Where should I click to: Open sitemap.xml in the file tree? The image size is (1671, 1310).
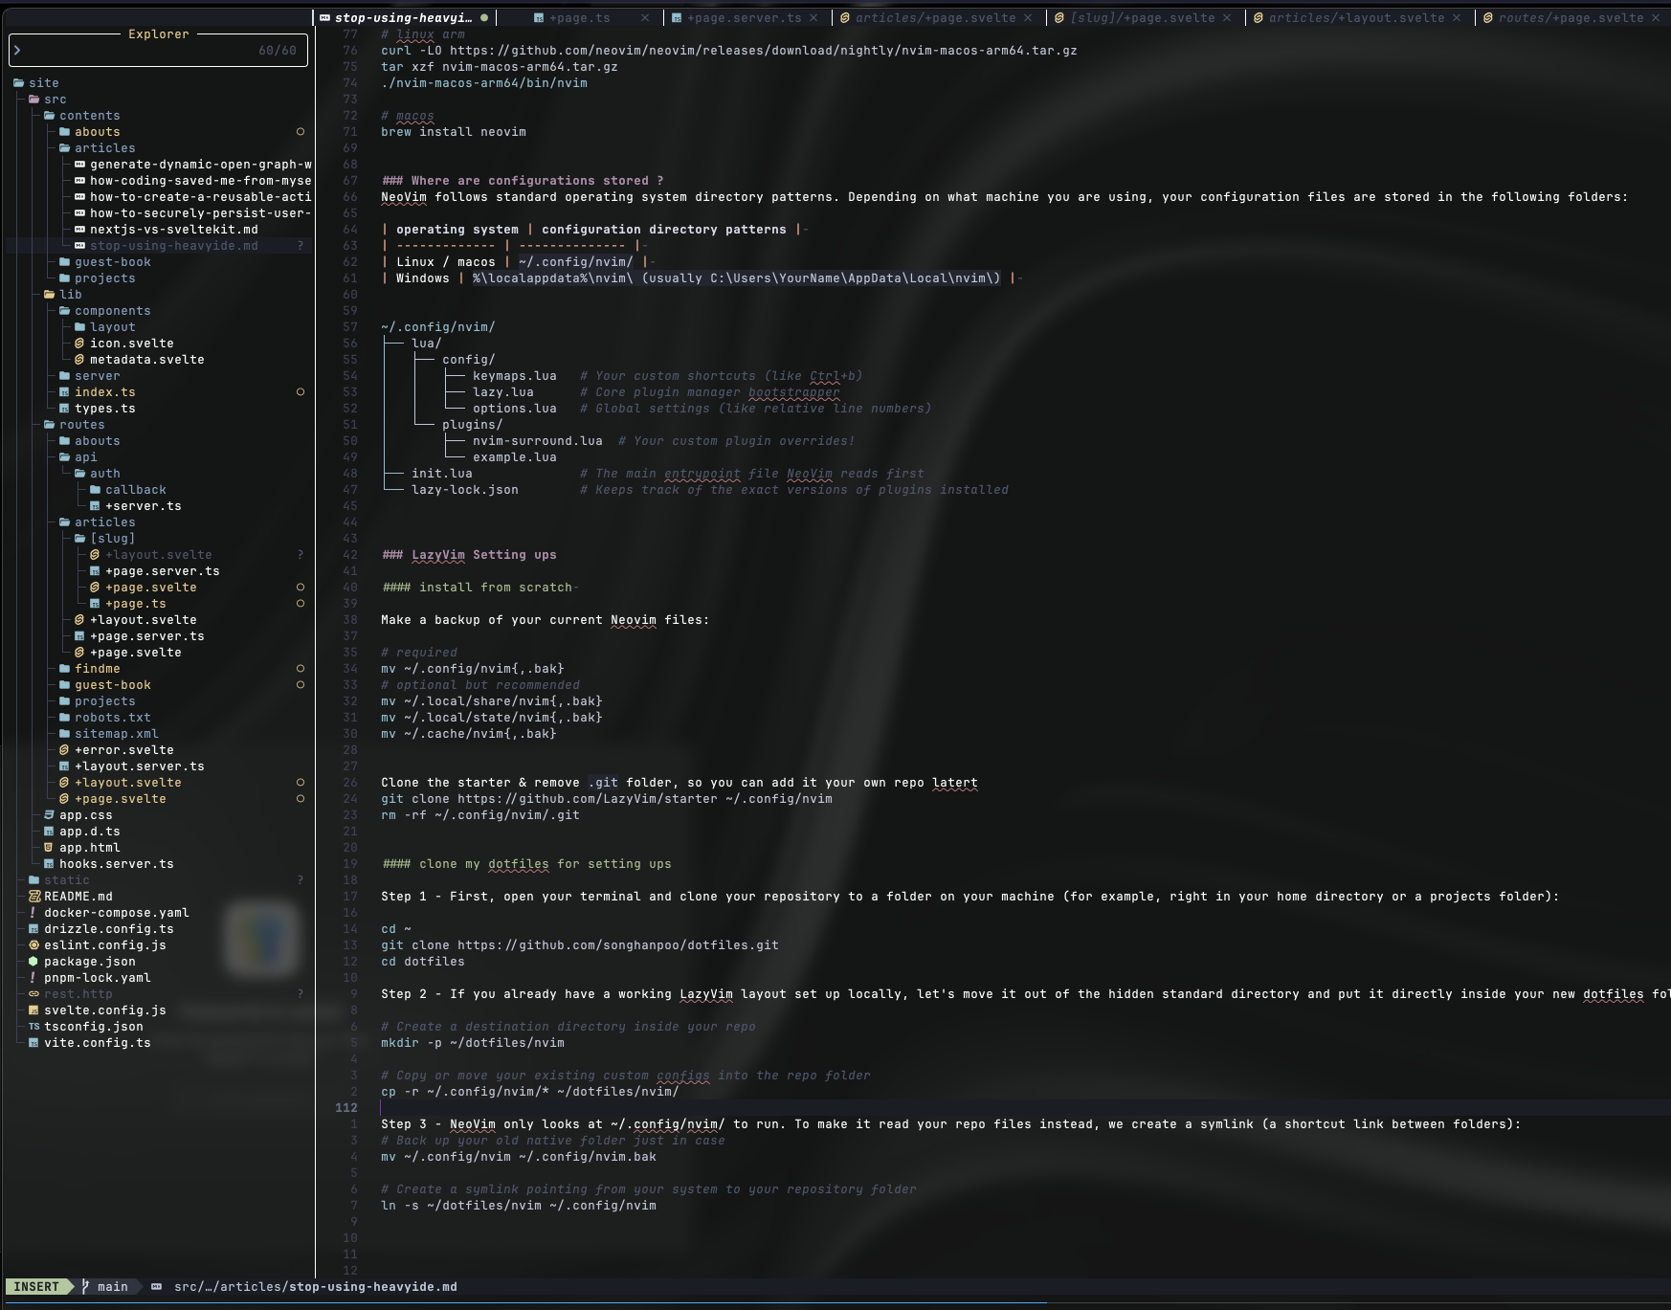117,734
